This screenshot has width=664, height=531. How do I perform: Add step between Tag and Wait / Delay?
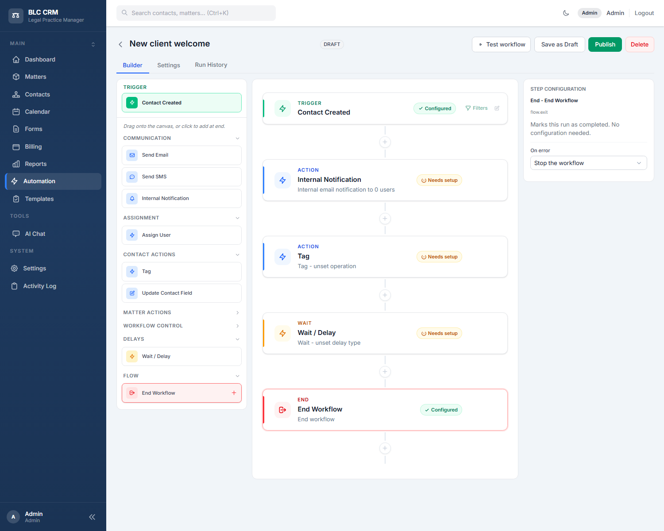(385, 295)
